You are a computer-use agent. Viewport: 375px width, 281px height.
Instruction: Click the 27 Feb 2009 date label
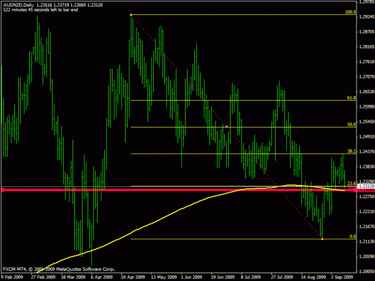(x=43, y=277)
